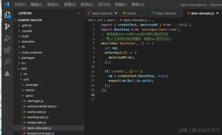This screenshot has width=222, height=135.
Task: Click the JS icon of avatar.spec.js
Action: tap(25, 112)
